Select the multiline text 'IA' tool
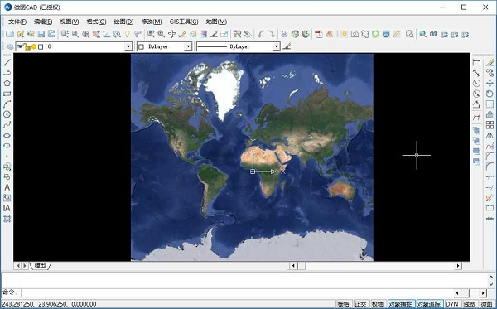This screenshot has width=497, height=309. tap(7, 208)
